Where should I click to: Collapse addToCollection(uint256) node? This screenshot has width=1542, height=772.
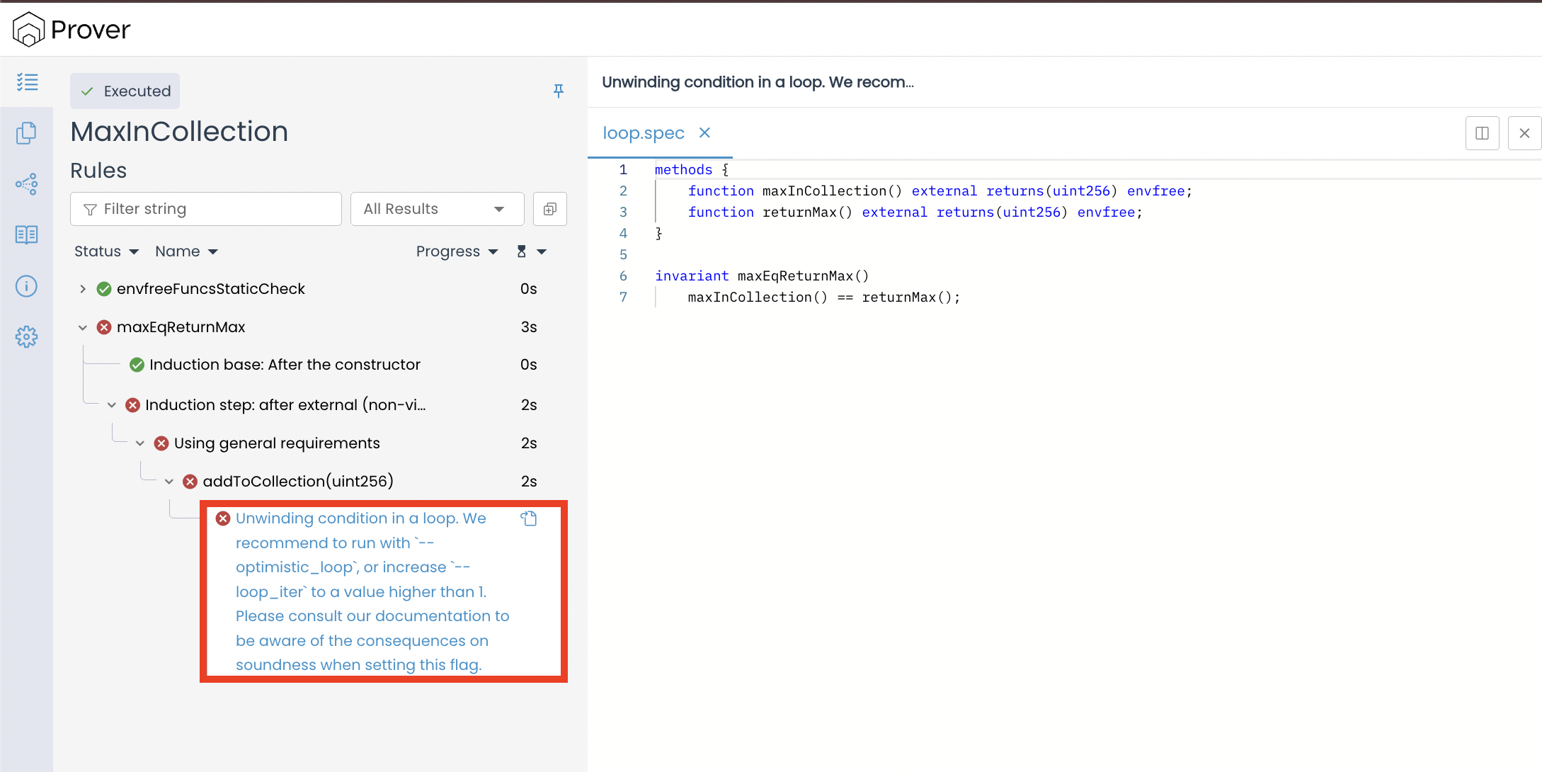169,482
